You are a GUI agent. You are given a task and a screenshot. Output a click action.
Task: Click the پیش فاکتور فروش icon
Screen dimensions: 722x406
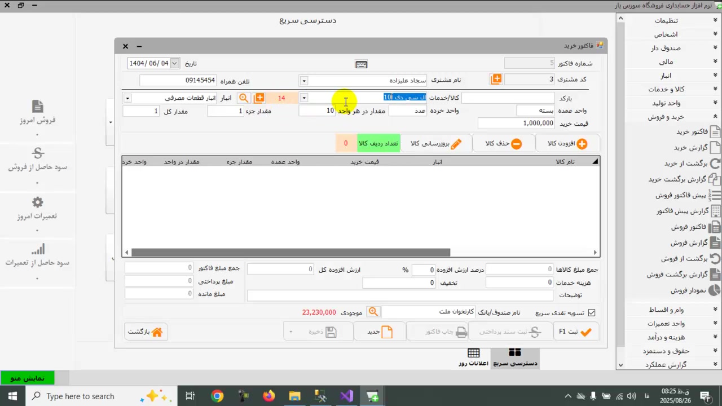click(715, 195)
